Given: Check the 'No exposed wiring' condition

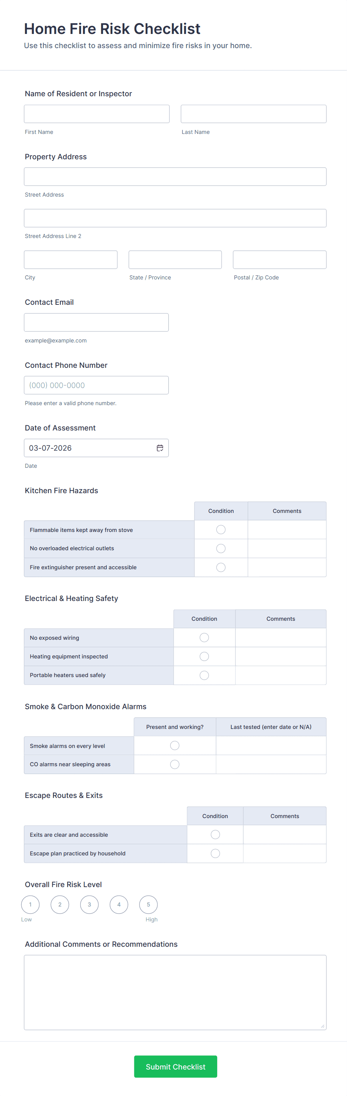Looking at the screenshot, I should coord(204,638).
